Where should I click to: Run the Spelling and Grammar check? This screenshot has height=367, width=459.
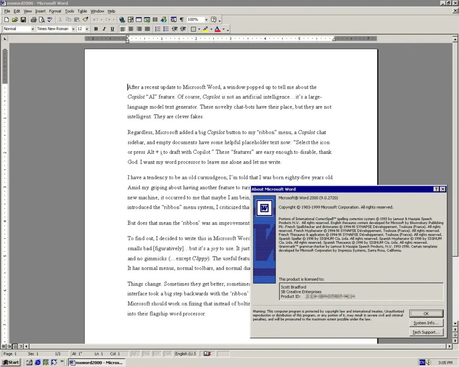[x=50, y=20]
